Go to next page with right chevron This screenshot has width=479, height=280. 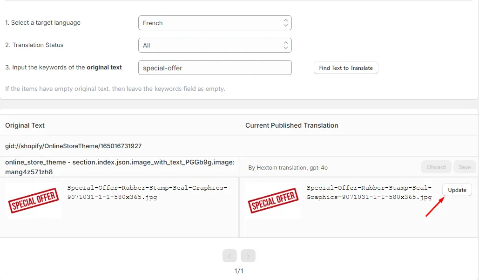pos(248,256)
